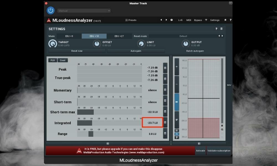Open the Integrated meter options icon
Screen dimensions: 277x166
(165, 123)
